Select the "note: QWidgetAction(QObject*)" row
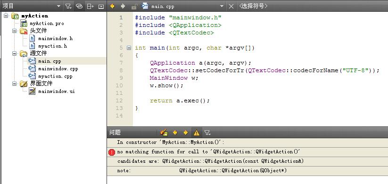The image size is (388, 184). pyautogui.click(x=248, y=171)
